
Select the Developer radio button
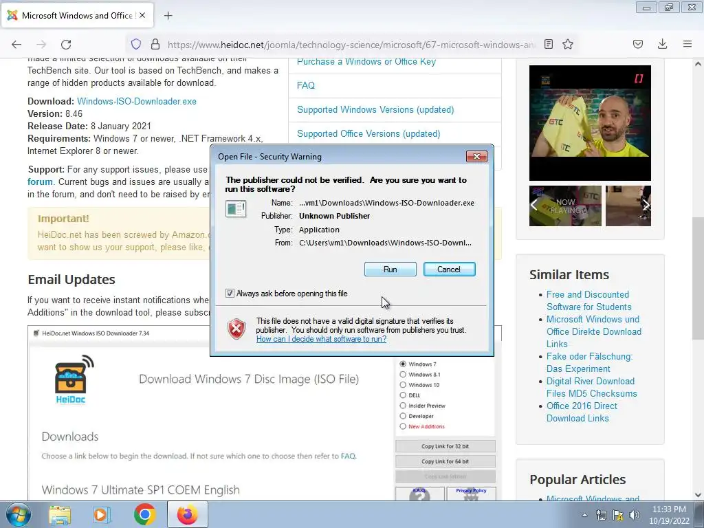[403, 416]
